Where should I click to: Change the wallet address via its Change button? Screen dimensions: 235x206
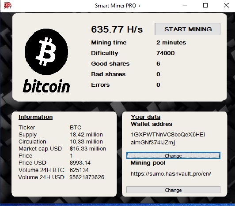(173, 155)
